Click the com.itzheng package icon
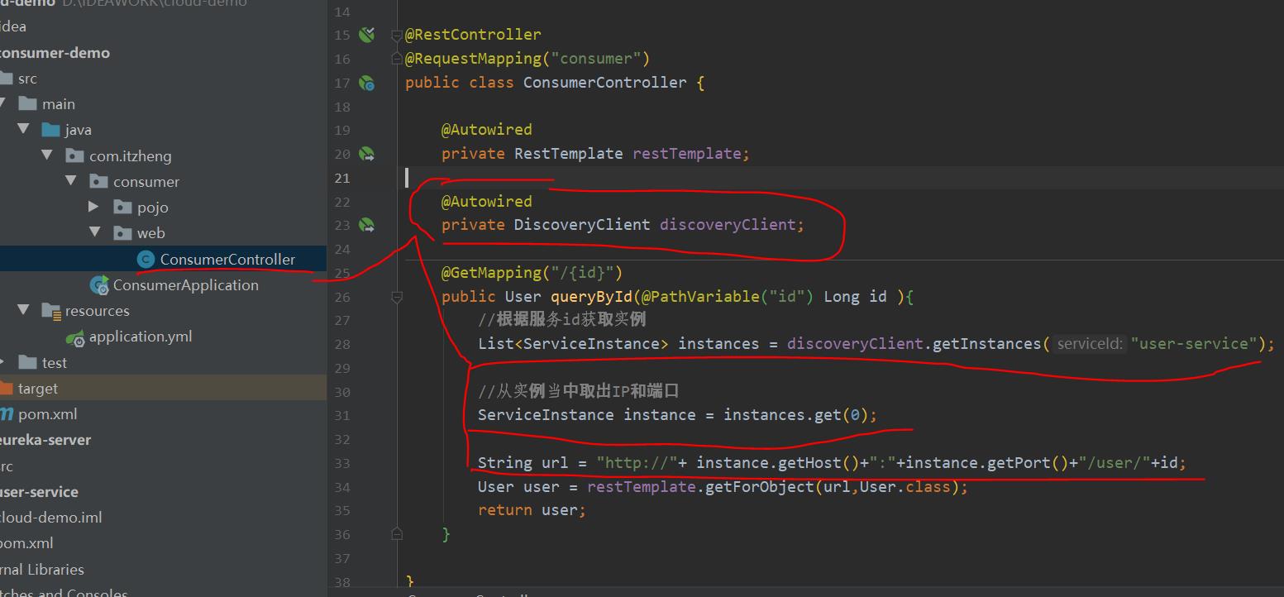The width and height of the screenshot is (1284, 597). point(75,155)
